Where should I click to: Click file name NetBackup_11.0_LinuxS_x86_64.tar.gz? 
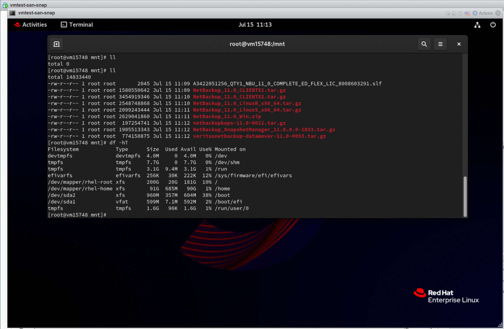(x=247, y=110)
